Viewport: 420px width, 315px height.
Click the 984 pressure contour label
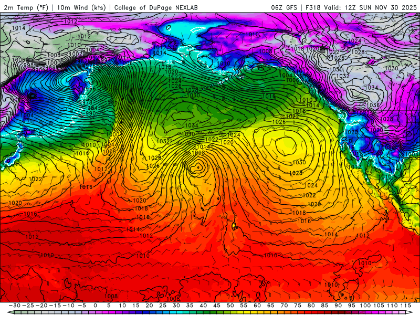pos(92,108)
